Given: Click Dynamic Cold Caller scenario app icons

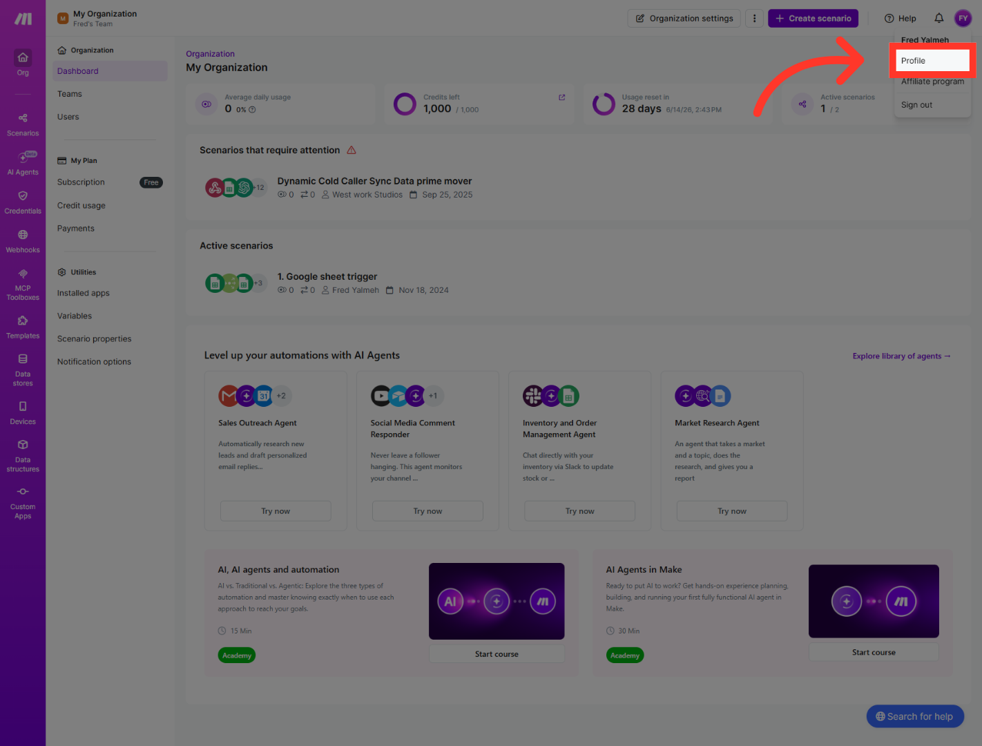Looking at the screenshot, I should click(235, 187).
